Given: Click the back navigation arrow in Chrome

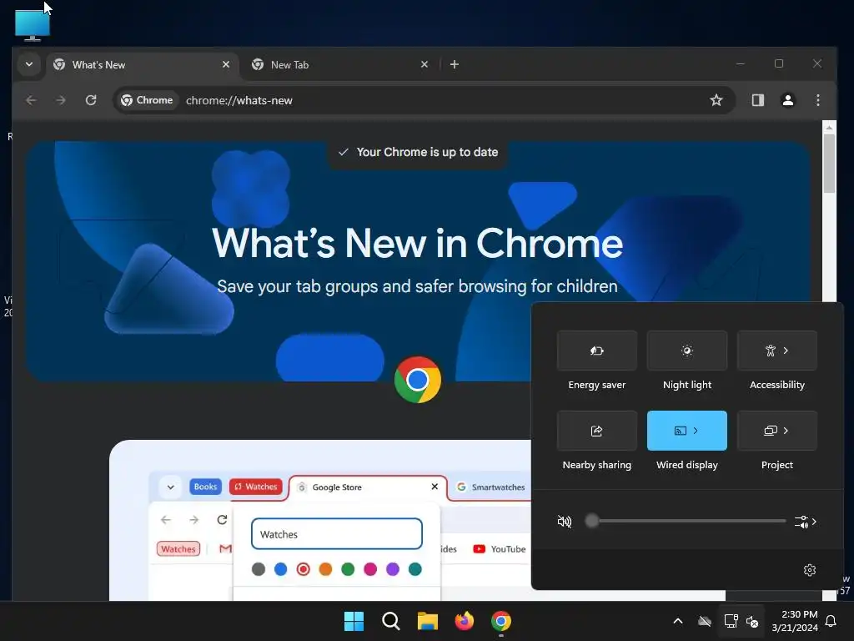Looking at the screenshot, I should [x=32, y=100].
